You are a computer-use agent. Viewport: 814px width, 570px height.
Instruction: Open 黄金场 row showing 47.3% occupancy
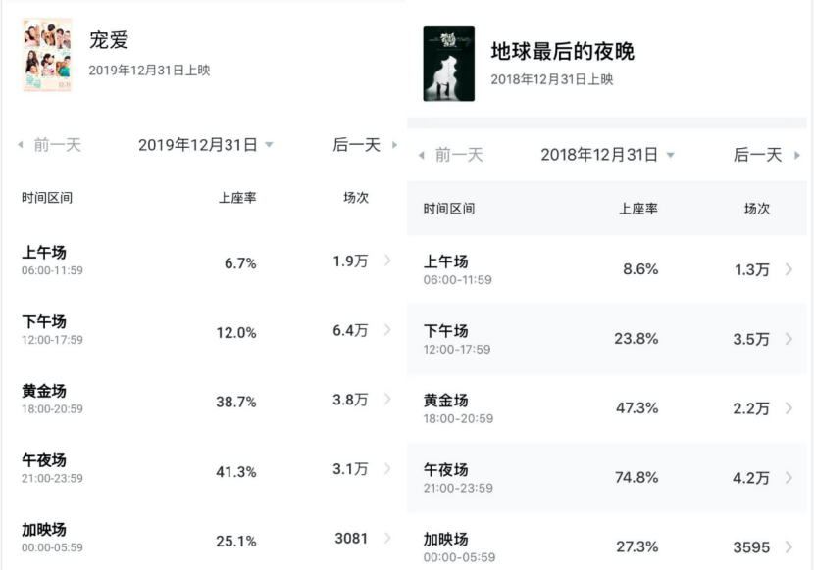607,408
